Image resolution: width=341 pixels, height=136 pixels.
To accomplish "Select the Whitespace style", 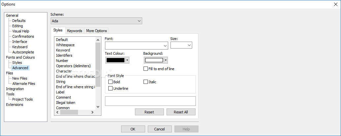I will tap(65, 45).
